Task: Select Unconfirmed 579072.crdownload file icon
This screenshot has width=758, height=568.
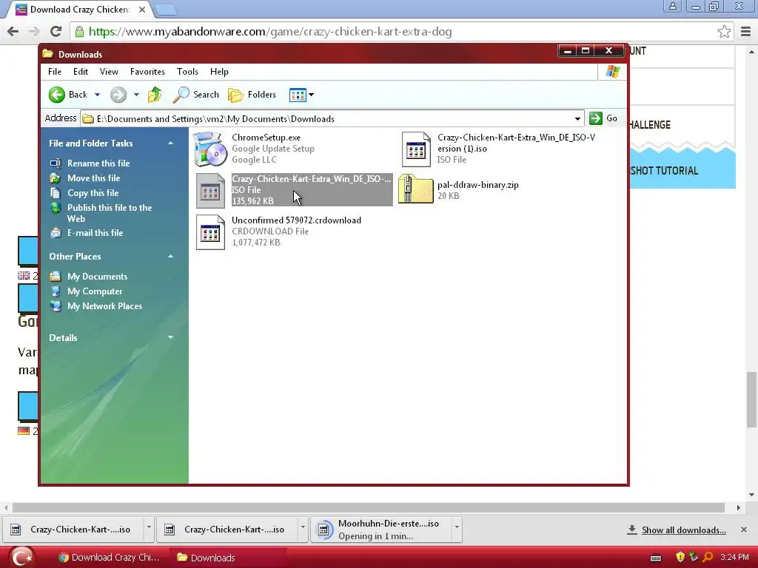Action: pyautogui.click(x=210, y=232)
